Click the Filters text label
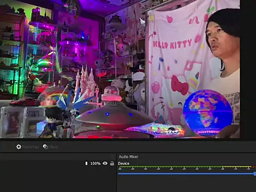 coord(53,147)
